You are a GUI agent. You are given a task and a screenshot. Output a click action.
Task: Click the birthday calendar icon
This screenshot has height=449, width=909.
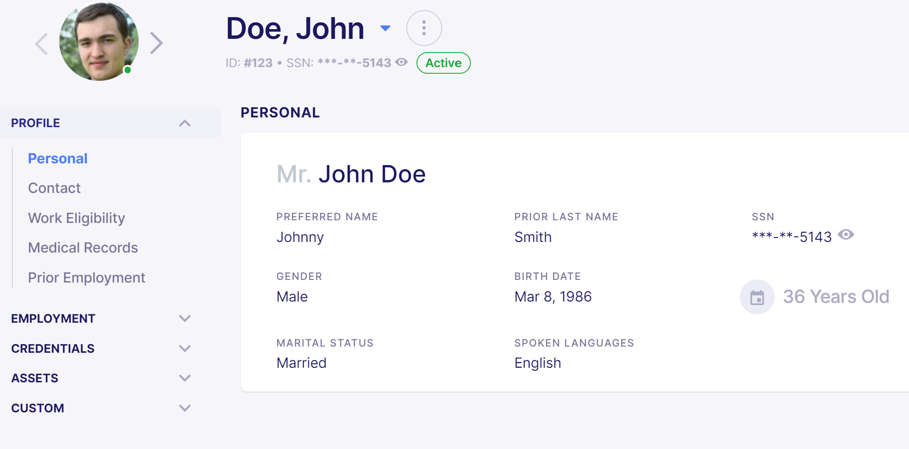tap(757, 297)
